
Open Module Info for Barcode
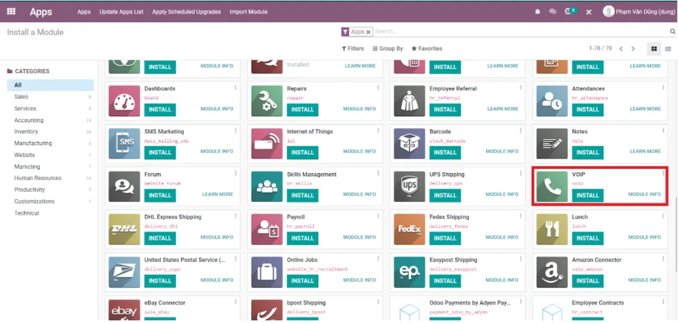coord(502,152)
